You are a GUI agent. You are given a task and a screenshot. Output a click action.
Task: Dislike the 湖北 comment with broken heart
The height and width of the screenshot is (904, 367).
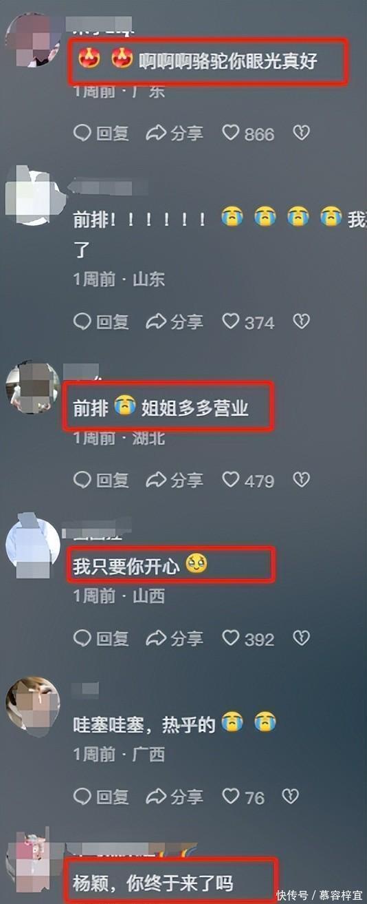(x=301, y=479)
